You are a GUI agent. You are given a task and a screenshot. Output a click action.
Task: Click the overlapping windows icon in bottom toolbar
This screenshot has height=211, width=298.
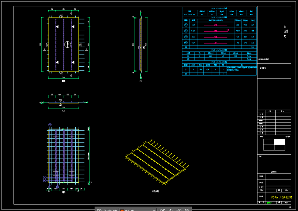[x=179, y=210]
